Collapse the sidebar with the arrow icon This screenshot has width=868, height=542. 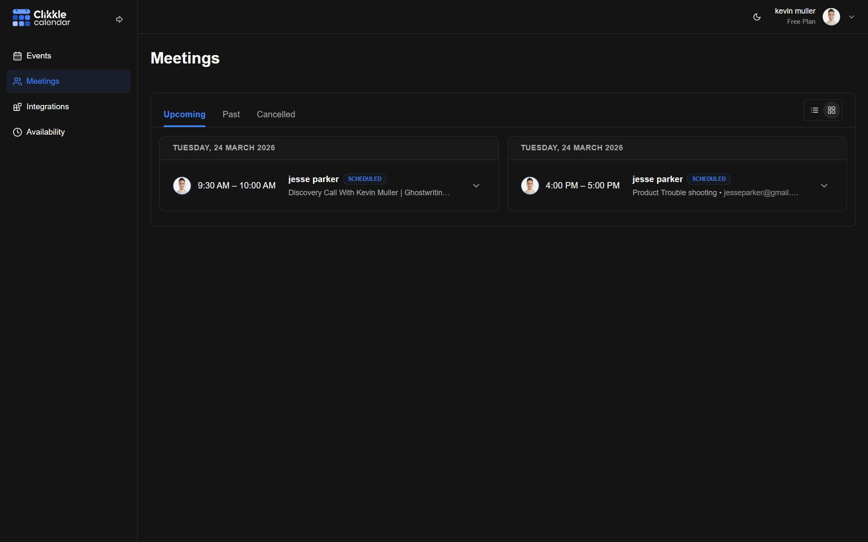(120, 19)
